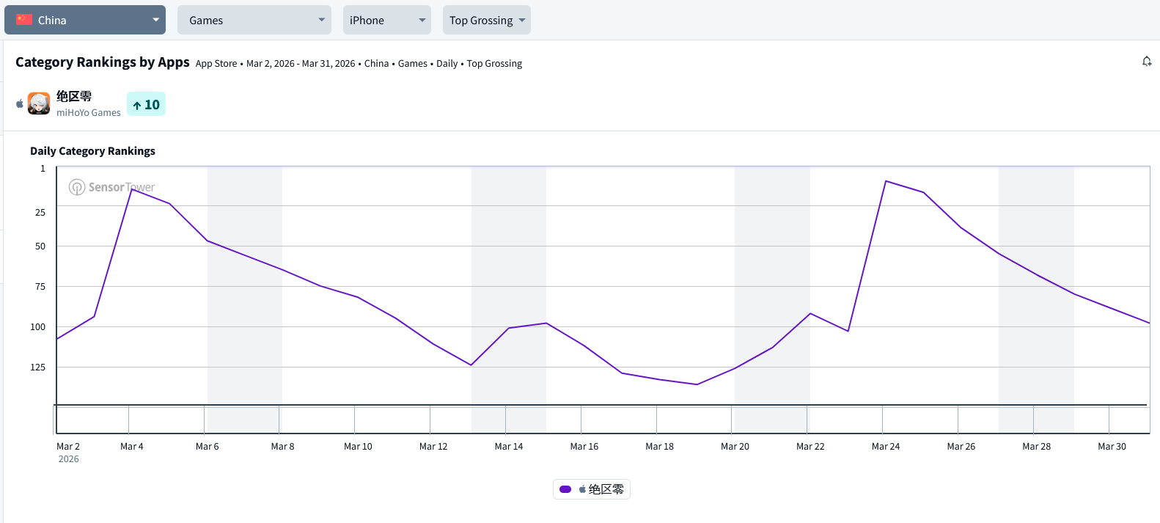This screenshot has height=523, width=1160.
Task: Click the Mar 2 x-axis label
Action: coord(68,446)
